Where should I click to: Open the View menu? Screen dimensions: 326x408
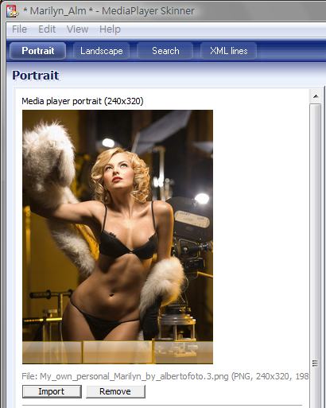click(x=77, y=29)
